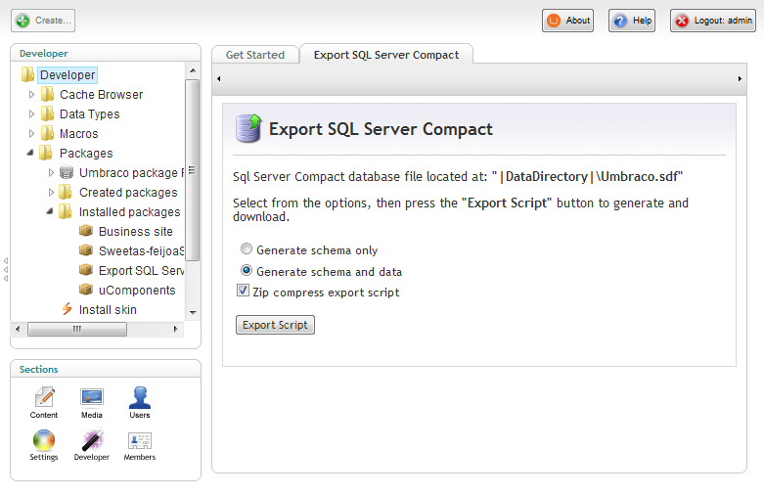The width and height of the screenshot is (764, 496).
Task: Click the tab strip left scroll arrow
Action: [x=219, y=78]
